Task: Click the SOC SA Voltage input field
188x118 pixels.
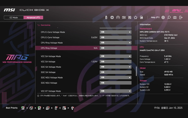Action: [115, 72]
